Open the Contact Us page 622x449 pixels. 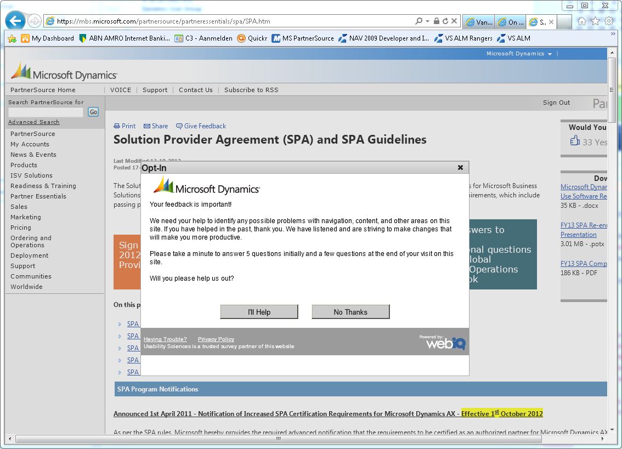tap(196, 90)
